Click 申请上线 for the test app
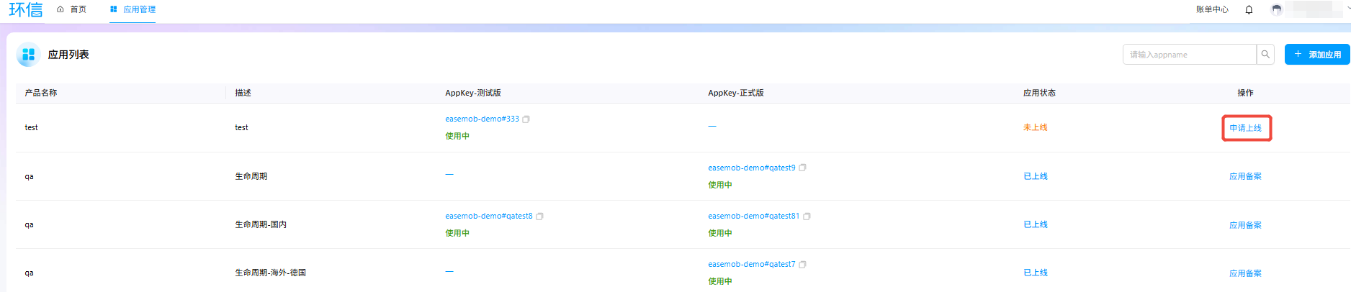 click(1245, 128)
